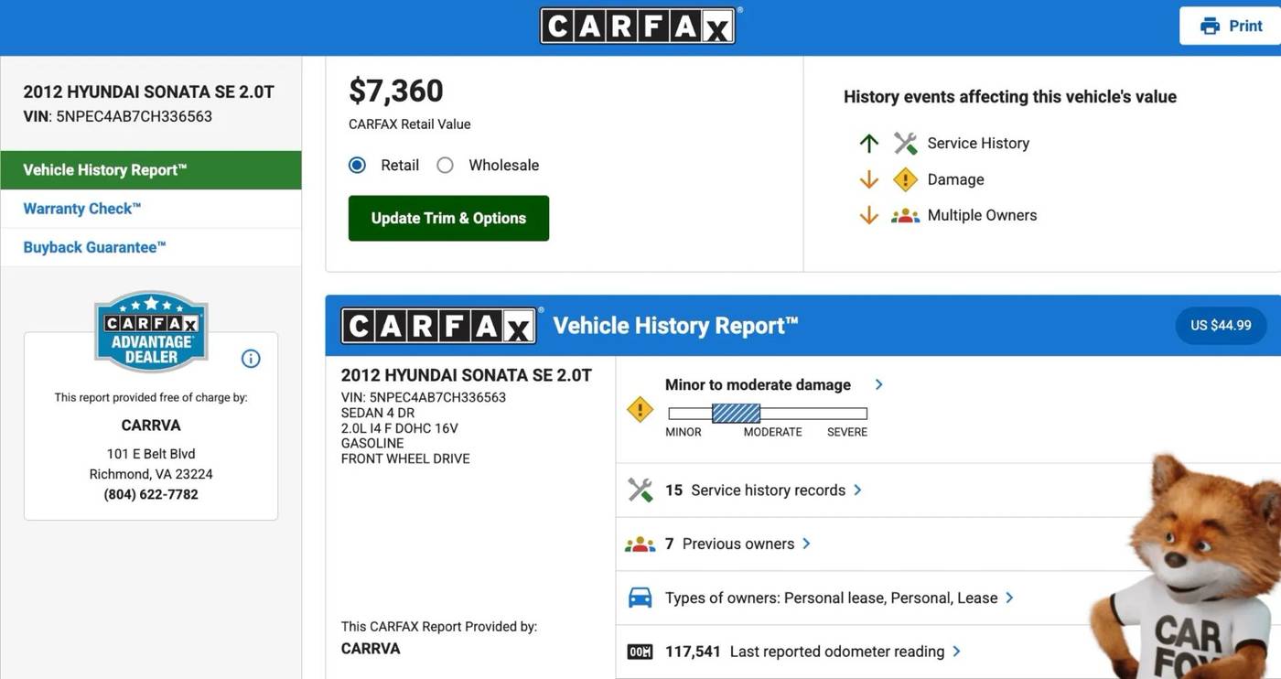Expand Minor to moderate damage chevron
The height and width of the screenshot is (679, 1281).
click(878, 384)
